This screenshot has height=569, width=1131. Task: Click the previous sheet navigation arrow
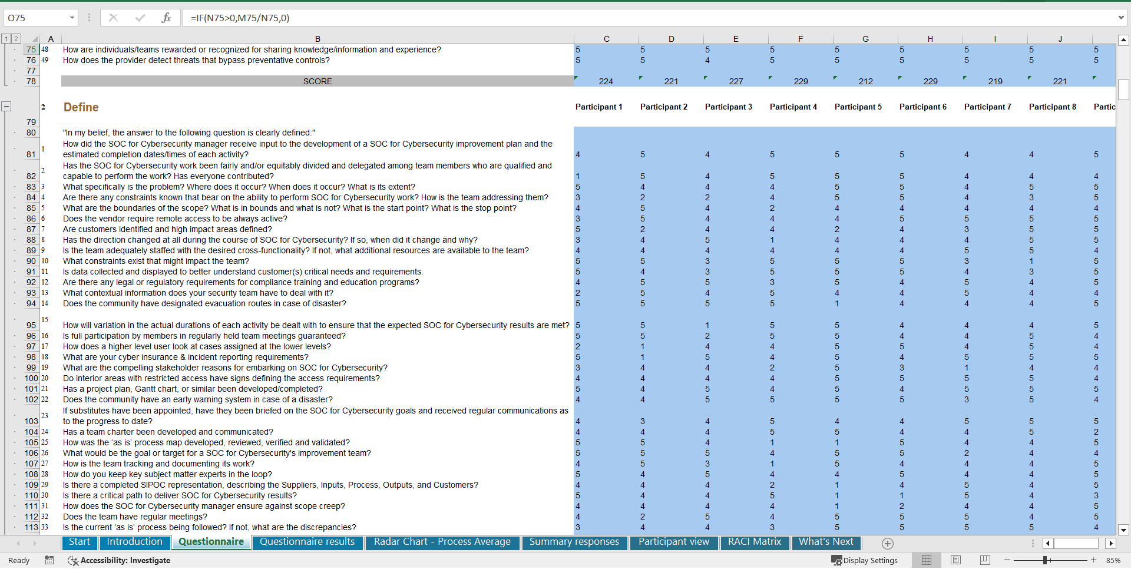pyautogui.click(x=18, y=543)
